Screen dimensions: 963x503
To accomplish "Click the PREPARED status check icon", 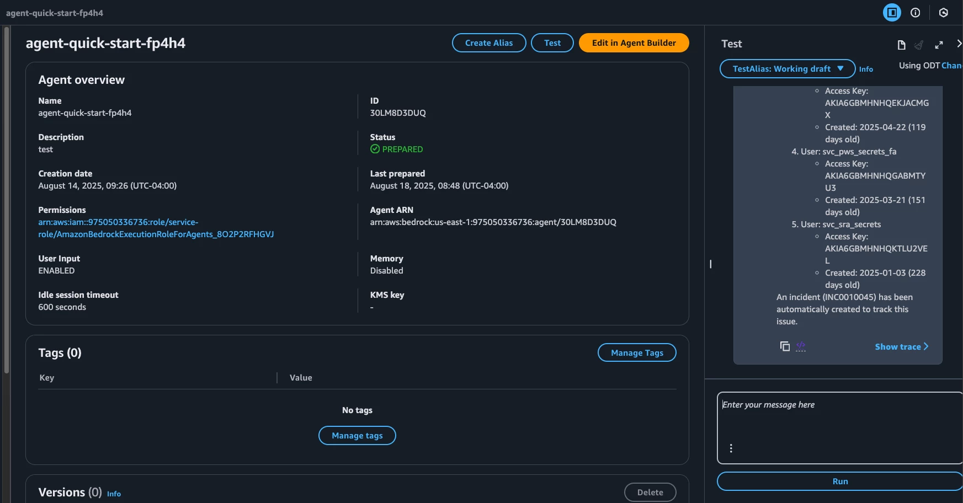I will (x=375, y=149).
